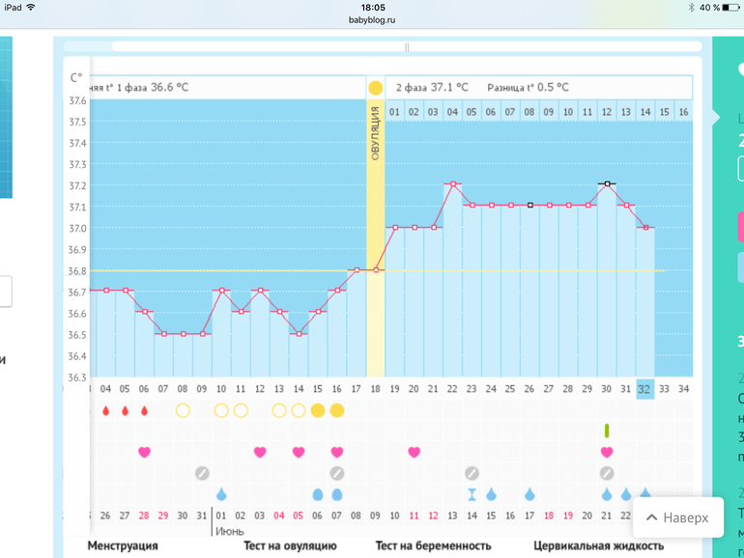Click the pink heart icon on cycle day 30
Viewport: 744px width, 558px height.
pyautogui.click(x=607, y=452)
